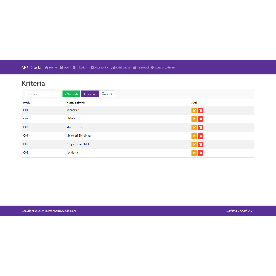Viewport: 276px width, 276px height.
Task: Navigate to Perhitungan page
Action: pos(121,68)
